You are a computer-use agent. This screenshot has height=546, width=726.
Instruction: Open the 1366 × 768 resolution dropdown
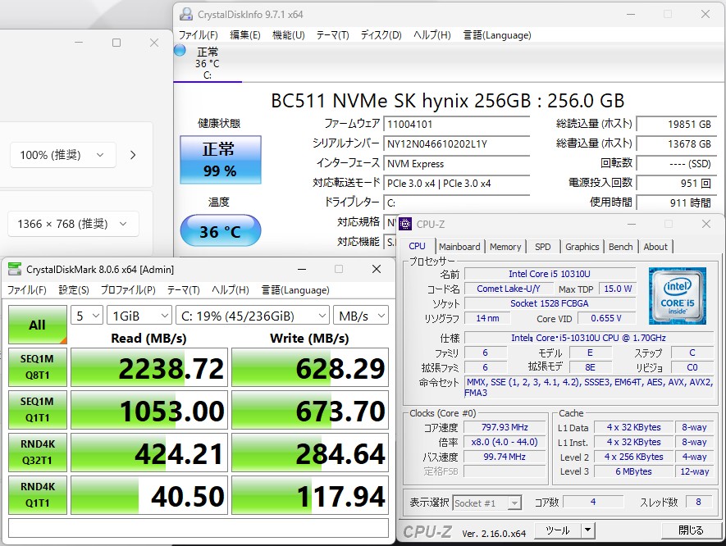[x=73, y=224]
